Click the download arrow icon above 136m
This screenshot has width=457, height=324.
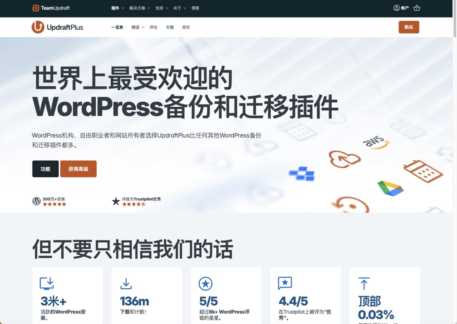(x=126, y=284)
